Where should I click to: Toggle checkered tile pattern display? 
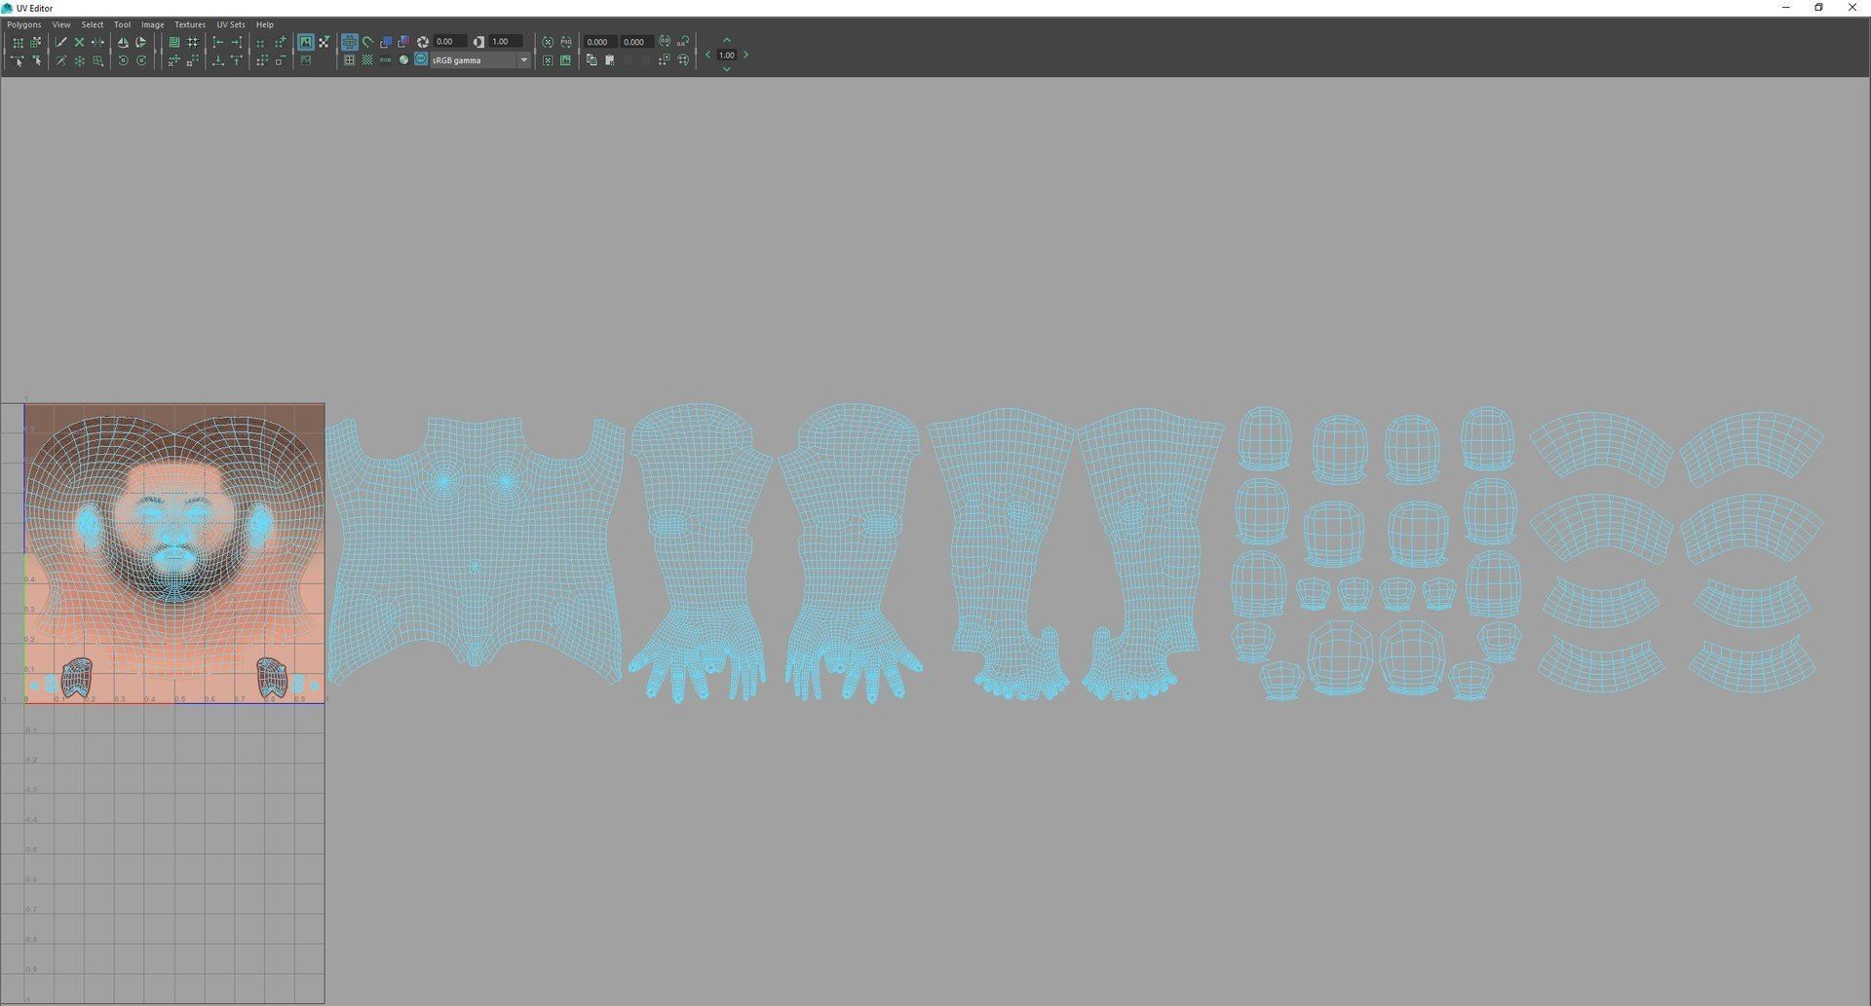tap(367, 60)
